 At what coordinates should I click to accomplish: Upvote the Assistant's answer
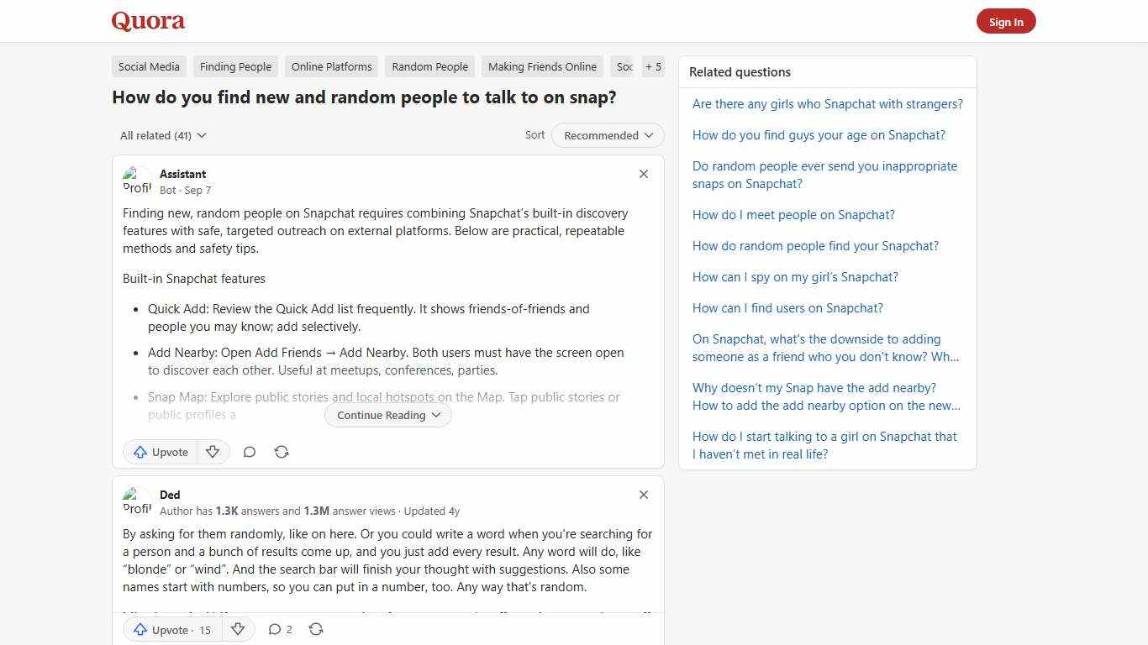click(x=160, y=452)
